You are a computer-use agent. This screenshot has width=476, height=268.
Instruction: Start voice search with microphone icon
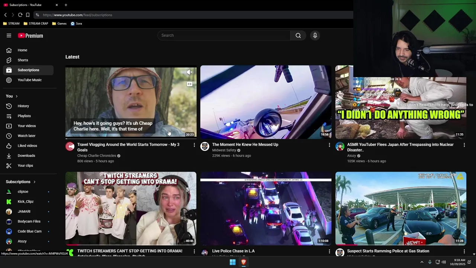click(315, 35)
